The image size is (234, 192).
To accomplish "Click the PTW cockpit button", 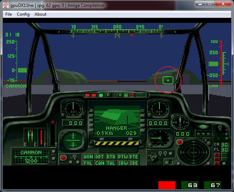I will tap(122, 157).
